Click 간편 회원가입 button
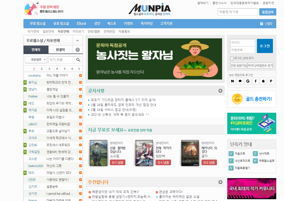284x201 pixels. click(239, 65)
